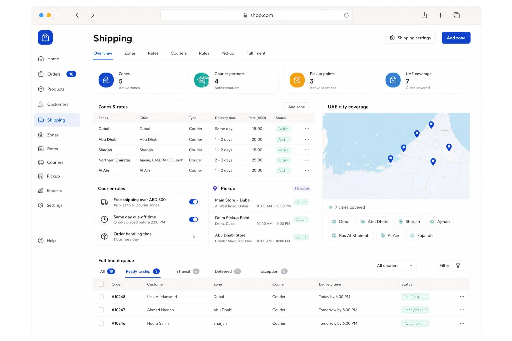Open a new browser tab with plus icon
The image size is (512, 341).
tap(440, 15)
